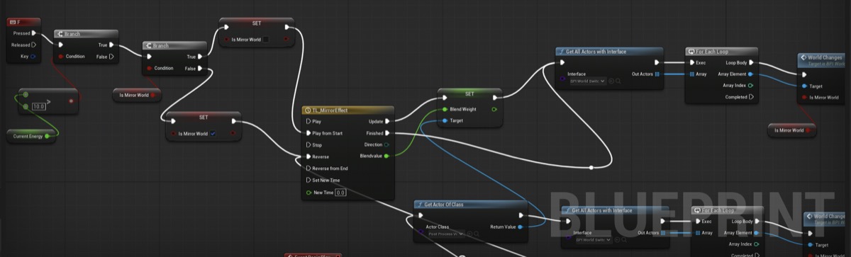Click the Loop Body pin on the upper For Each Loop
Image resolution: width=851 pixels, height=257 pixels.
tap(750, 62)
